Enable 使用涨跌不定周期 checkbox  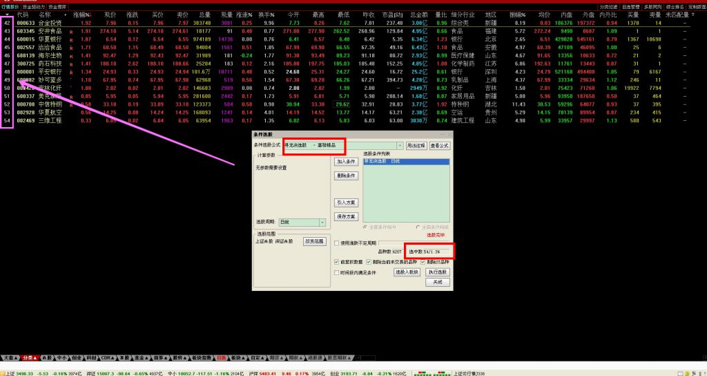point(336,243)
